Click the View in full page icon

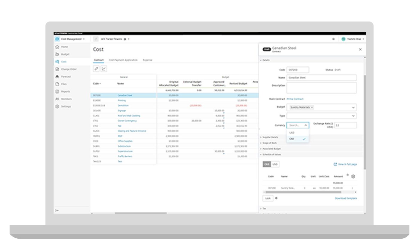click(x=335, y=164)
